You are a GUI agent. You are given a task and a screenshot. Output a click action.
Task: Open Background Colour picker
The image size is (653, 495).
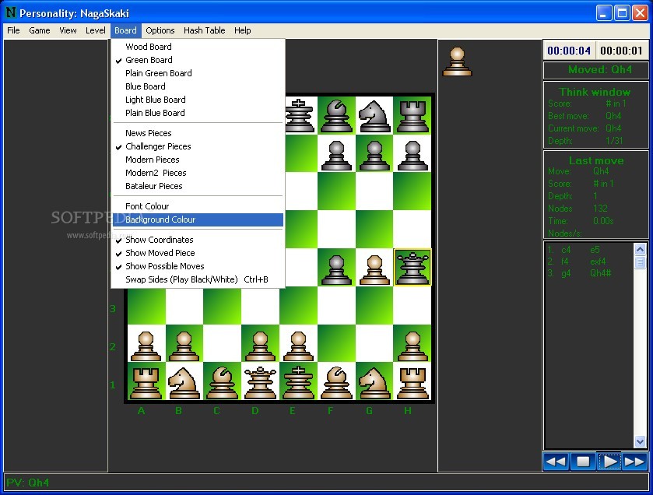[x=198, y=219]
